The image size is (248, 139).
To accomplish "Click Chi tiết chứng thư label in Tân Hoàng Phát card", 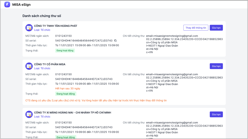I will coord(134,36).
